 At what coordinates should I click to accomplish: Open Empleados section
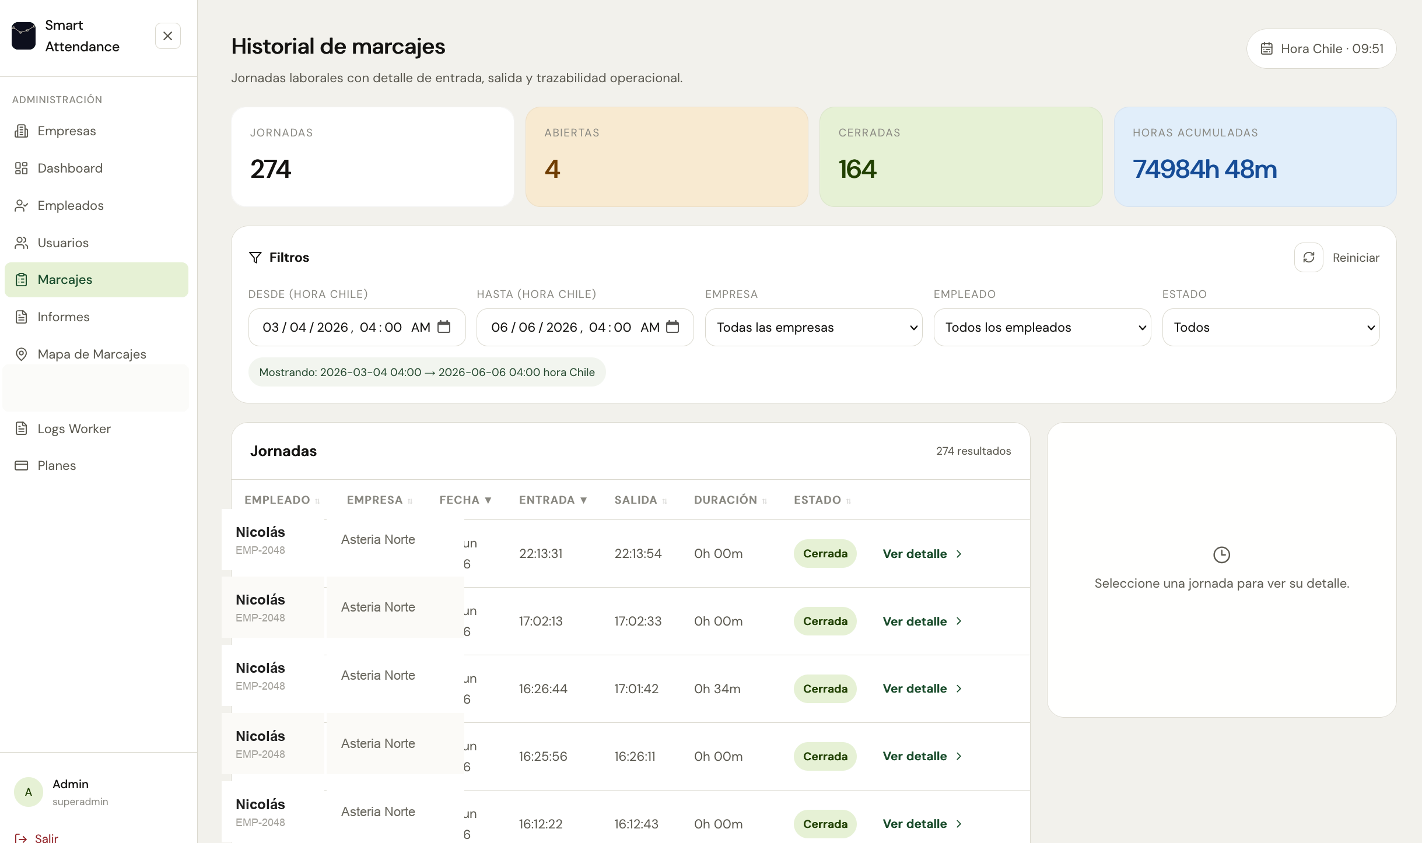point(96,206)
